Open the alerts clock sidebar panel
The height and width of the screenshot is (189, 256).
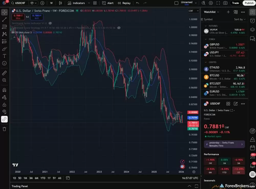click(x=252, y=21)
